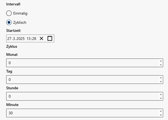Decrease Tag value with down arrow

(x=161, y=82)
